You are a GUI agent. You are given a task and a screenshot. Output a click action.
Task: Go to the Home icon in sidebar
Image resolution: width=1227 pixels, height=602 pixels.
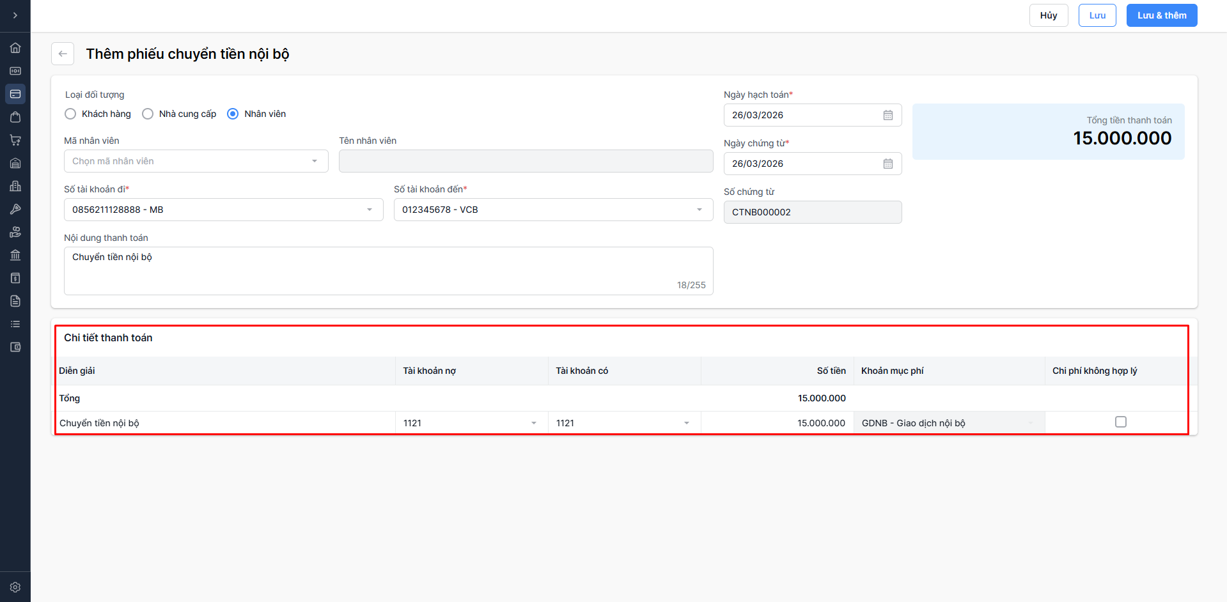[x=15, y=48]
